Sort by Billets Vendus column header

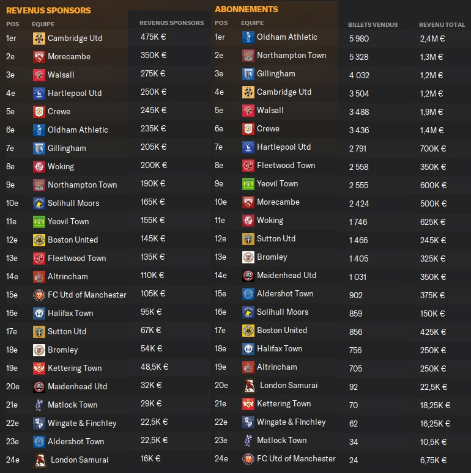click(373, 24)
